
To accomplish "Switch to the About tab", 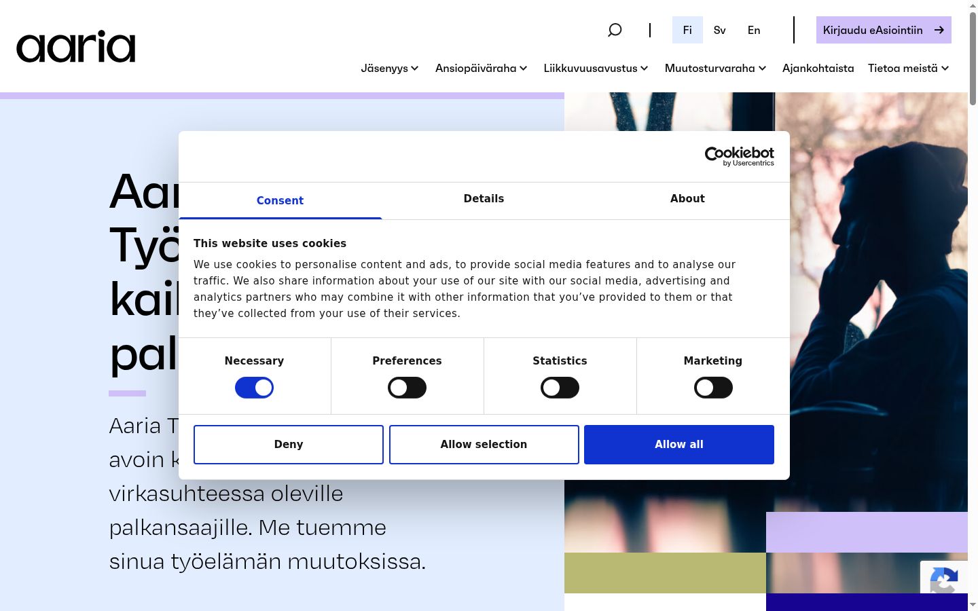I will pos(687,199).
